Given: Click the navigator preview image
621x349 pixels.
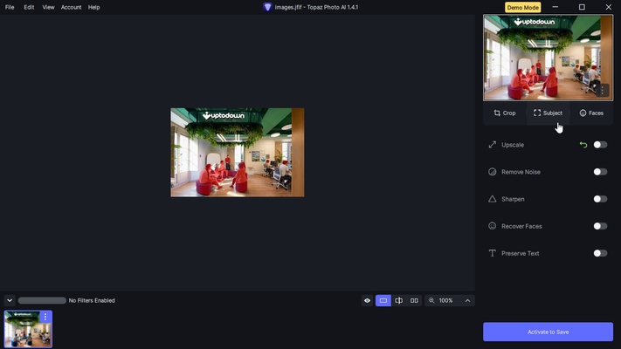Looking at the screenshot, I should pyautogui.click(x=549, y=58).
